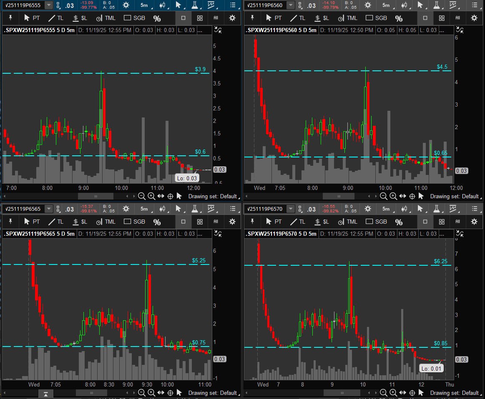Toggle four-square grid view in P6560 toolbar
The height and width of the screenshot is (399, 485).
pos(442,18)
